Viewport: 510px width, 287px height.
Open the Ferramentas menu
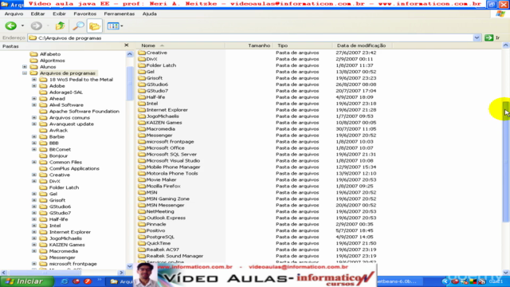point(119,14)
